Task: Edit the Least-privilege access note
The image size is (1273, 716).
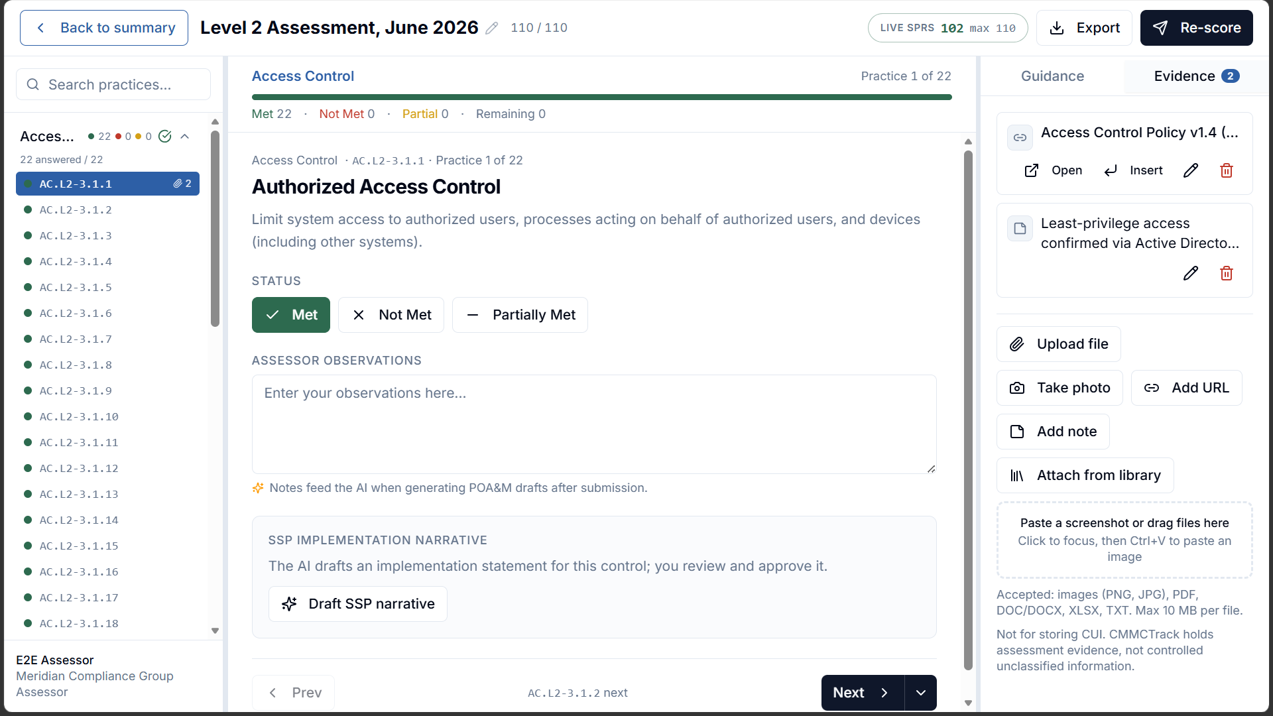Action: coord(1191,273)
